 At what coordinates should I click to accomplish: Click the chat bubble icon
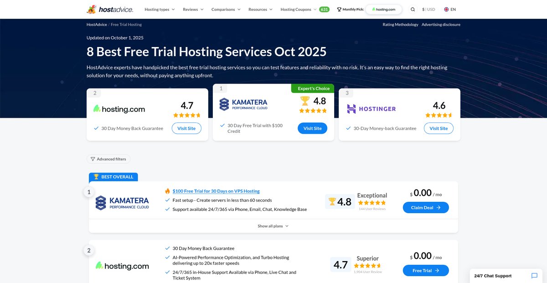pos(534,276)
